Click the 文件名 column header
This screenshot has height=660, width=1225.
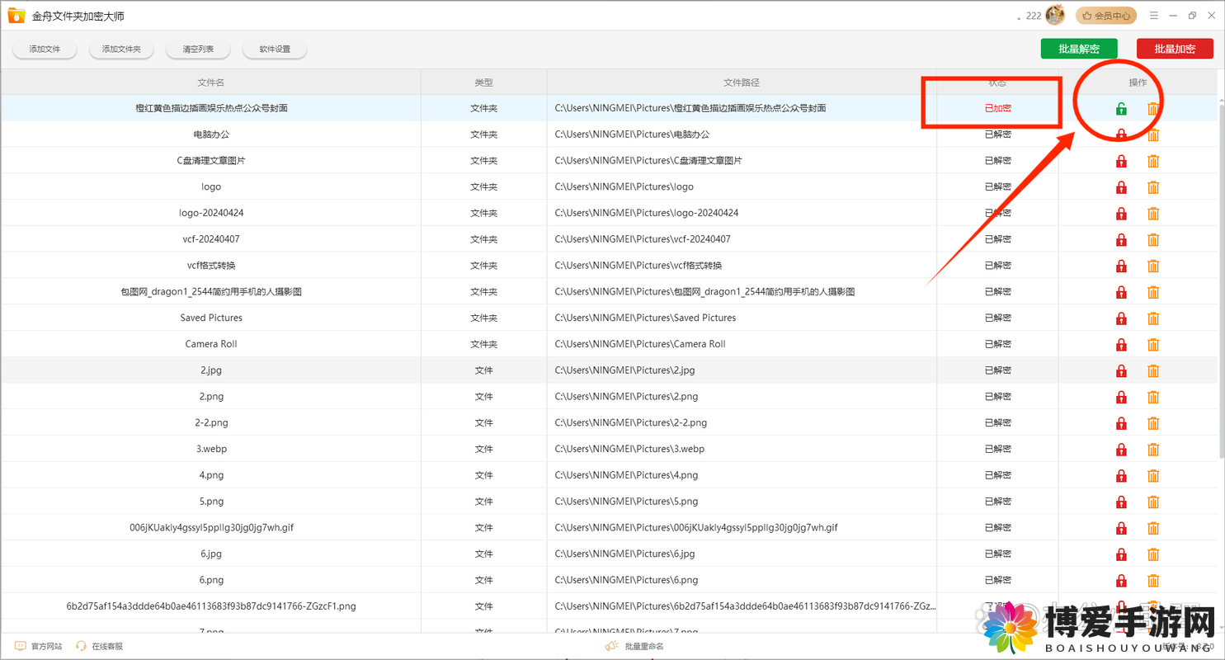coord(211,82)
